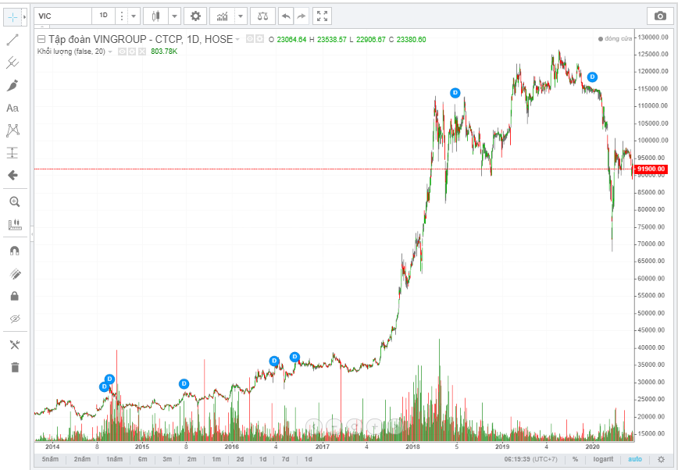This screenshot has height=470, width=678.
Task: Toggle lock all drawing tools
Action: pyautogui.click(x=13, y=296)
